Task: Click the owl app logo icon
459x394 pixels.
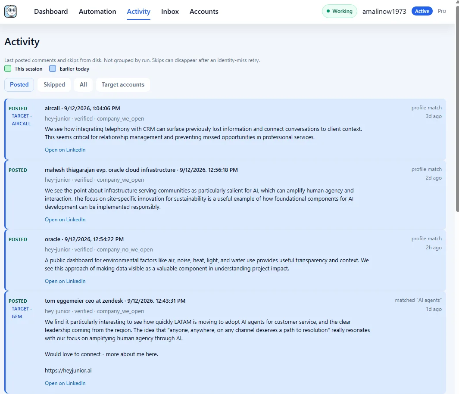Action: 10,11
